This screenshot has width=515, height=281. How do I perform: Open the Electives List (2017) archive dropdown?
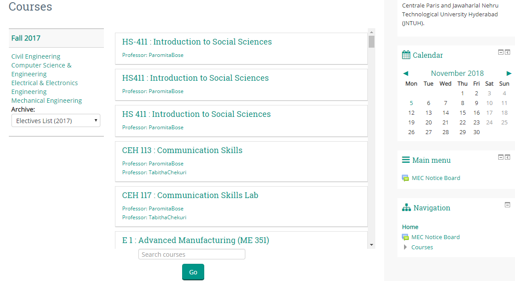click(56, 121)
